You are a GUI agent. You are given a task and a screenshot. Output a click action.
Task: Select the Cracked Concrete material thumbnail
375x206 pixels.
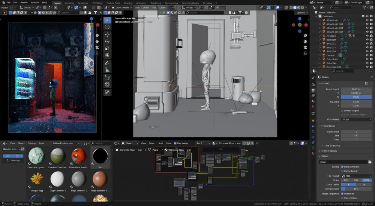click(x=58, y=156)
